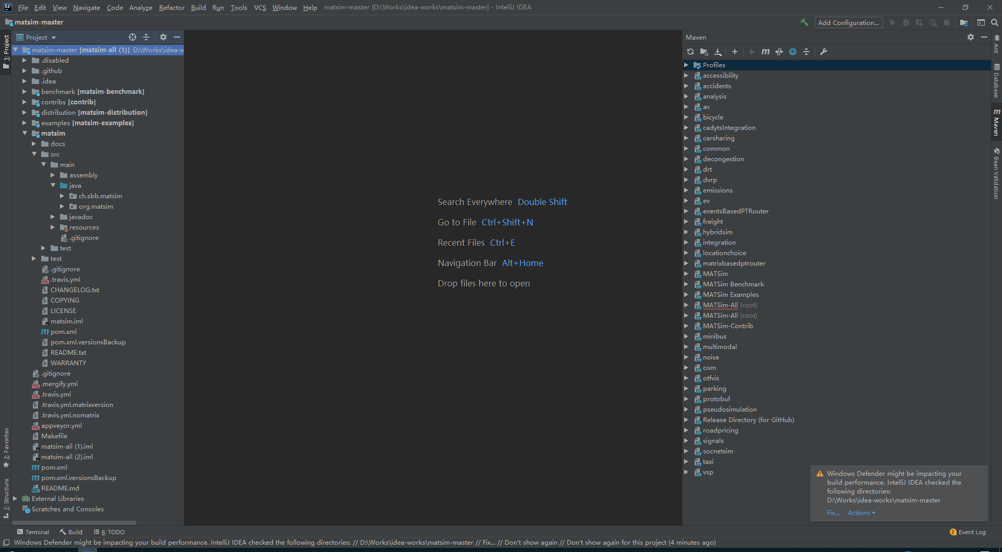Expand the accessibility Maven module
Image resolution: width=1002 pixels, height=552 pixels.
(687, 75)
